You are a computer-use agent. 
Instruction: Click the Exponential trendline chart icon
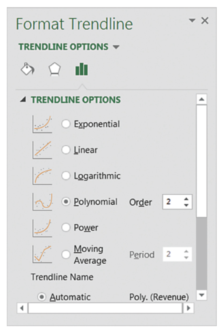click(x=42, y=124)
